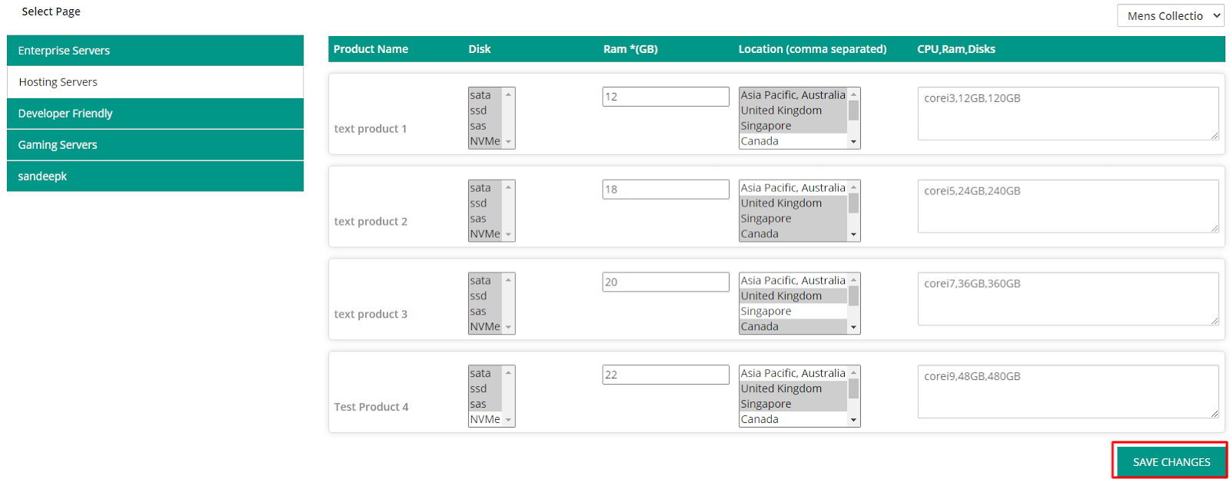1230x479 pixels.
Task: Click the Ram field showing 22
Action: (665, 375)
